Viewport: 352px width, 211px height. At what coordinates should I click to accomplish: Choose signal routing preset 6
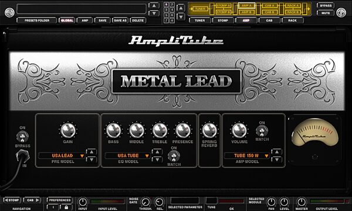(172, 15)
